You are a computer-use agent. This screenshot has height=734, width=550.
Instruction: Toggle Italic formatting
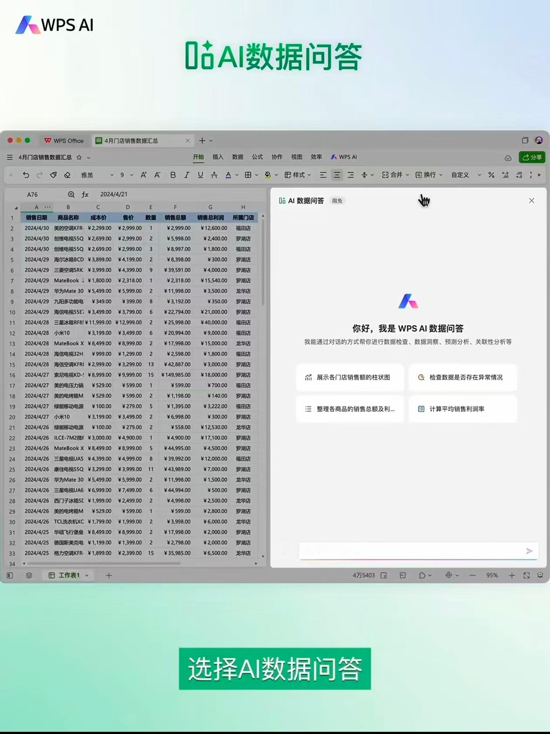[187, 175]
